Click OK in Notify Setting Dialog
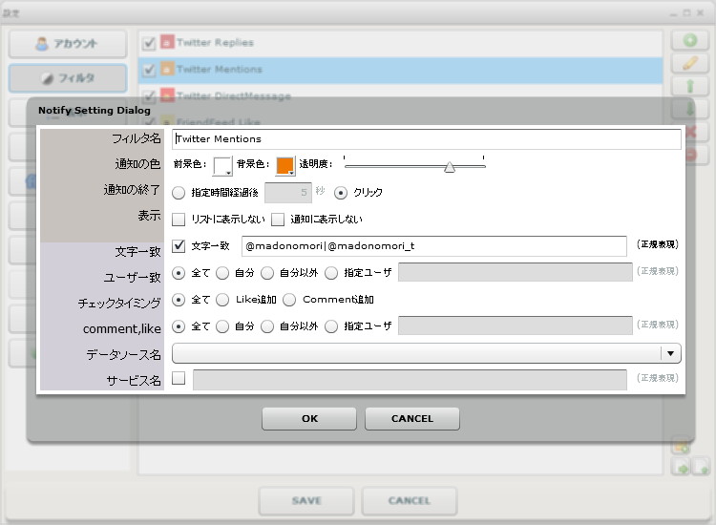The width and height of the screenshot is (716, 525). pos(309,419)
